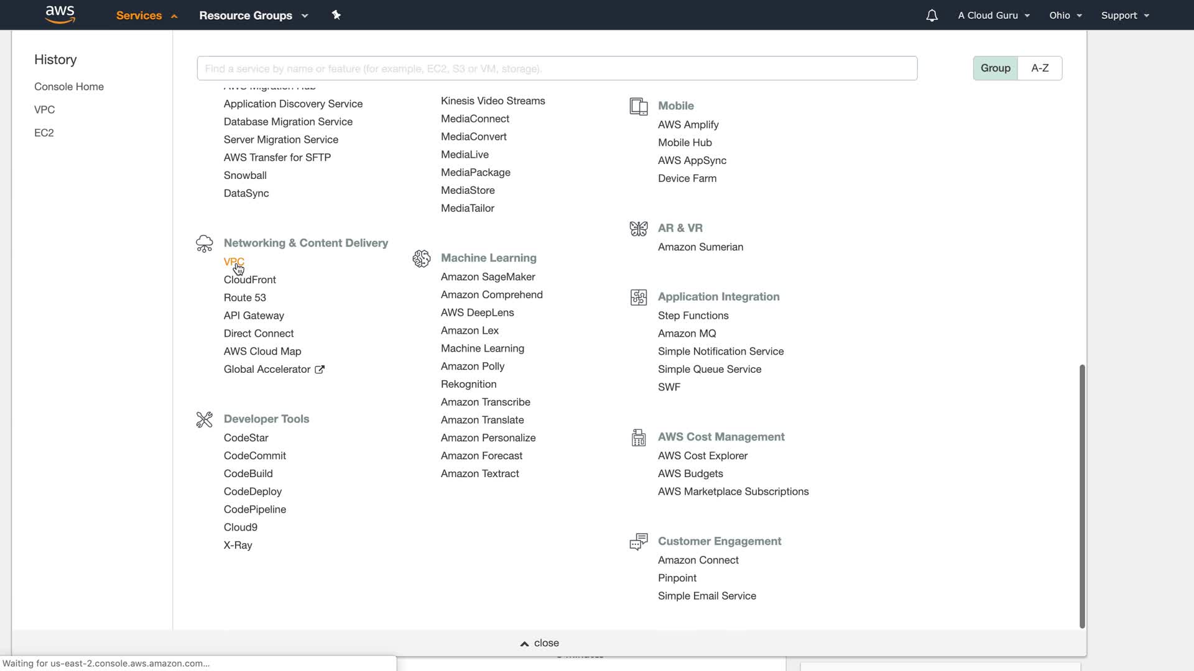This screenshot has height=671, width=1194.
Task: Expand the Resource Groups dropdown
Action: coord(253,16)
